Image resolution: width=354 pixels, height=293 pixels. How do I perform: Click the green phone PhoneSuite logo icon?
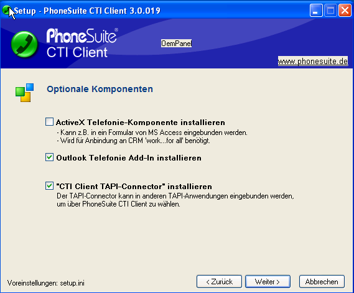pos(24,44)
